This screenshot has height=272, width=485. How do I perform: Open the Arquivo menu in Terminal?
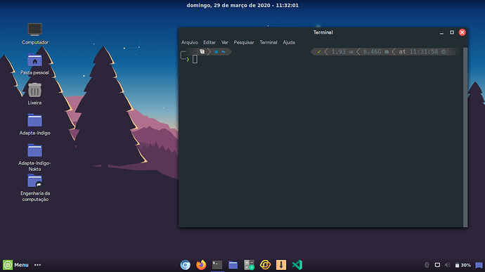pos(189,42)
